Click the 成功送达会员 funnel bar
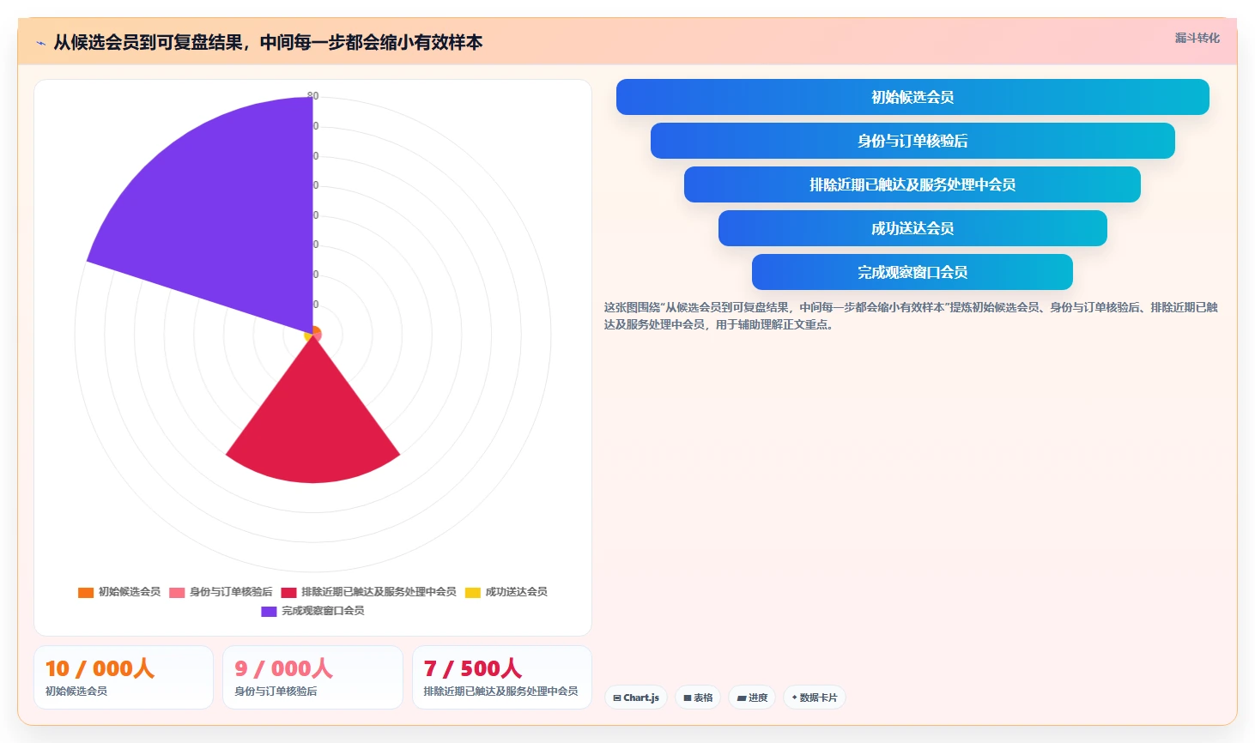Screen dimensions: 1255x743 912,228
